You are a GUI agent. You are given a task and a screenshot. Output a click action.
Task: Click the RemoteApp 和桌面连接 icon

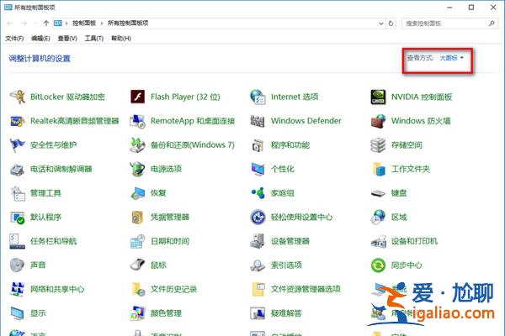point(138,121)
